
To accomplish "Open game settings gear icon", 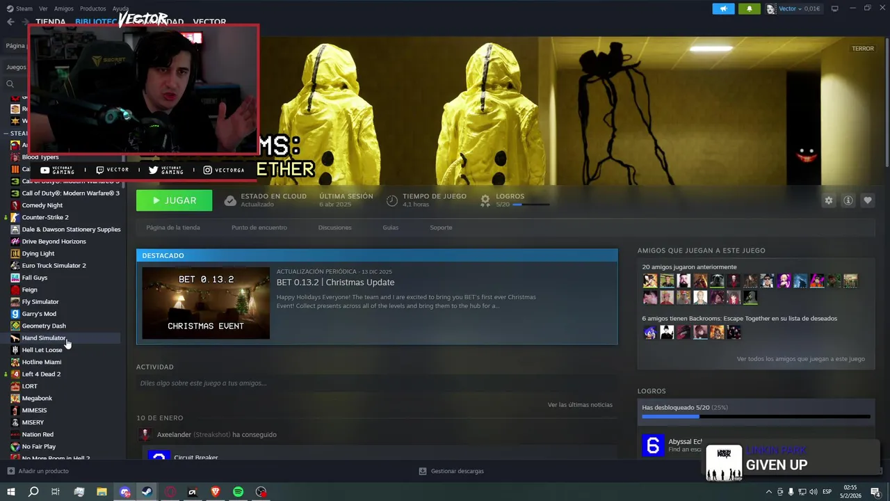I will 828,200.
